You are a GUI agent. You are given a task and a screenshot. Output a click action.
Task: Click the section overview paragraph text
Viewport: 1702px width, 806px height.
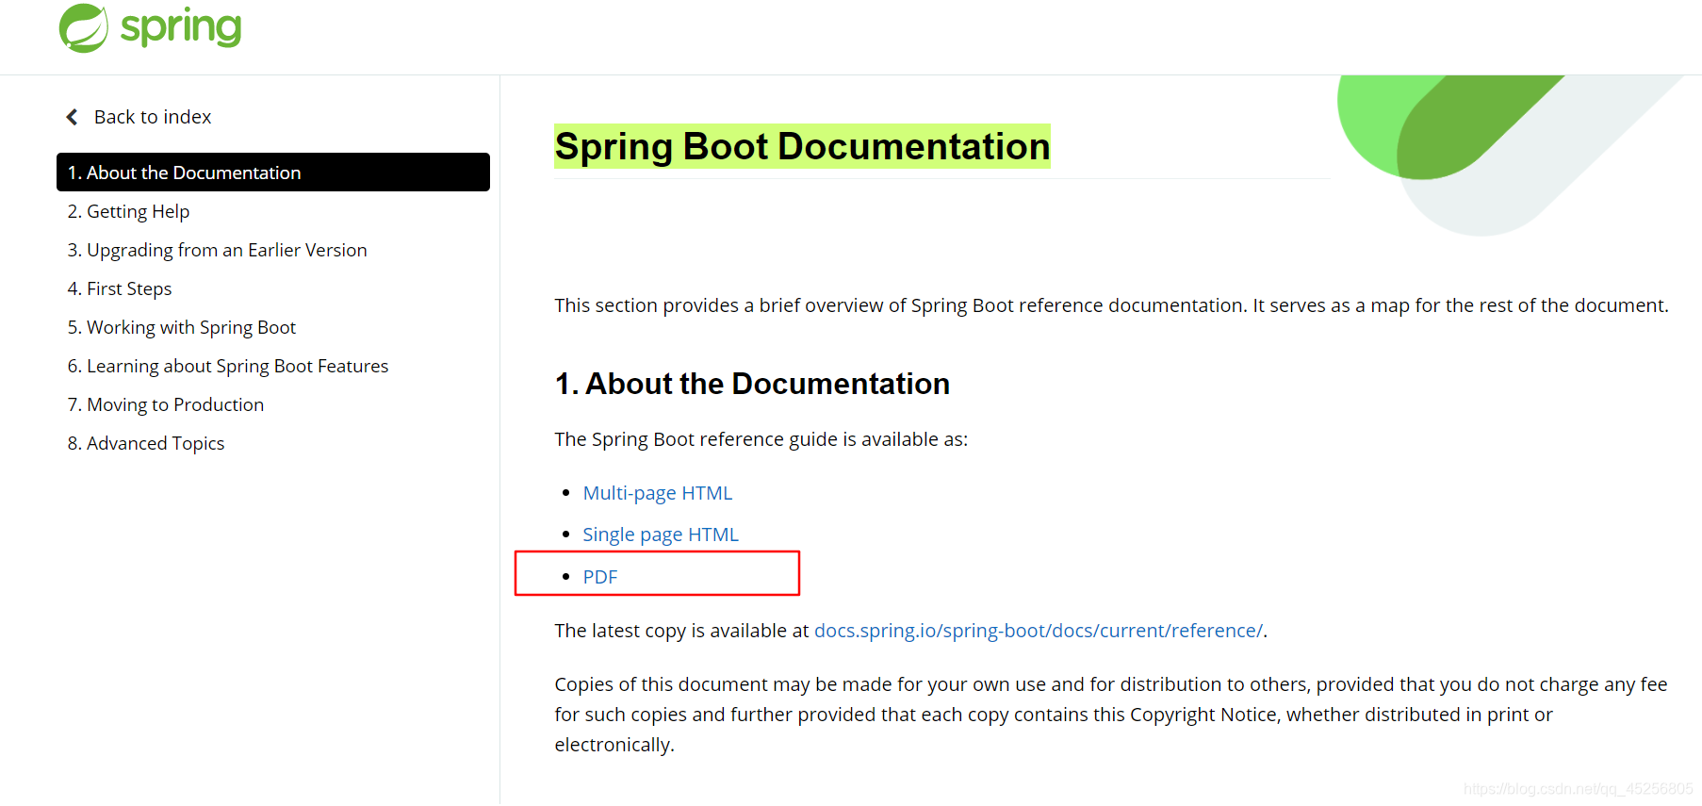(x=1111, y=305)
